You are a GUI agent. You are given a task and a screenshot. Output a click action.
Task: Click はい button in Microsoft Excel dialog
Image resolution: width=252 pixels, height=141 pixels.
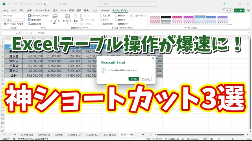(x=134, y=79)
